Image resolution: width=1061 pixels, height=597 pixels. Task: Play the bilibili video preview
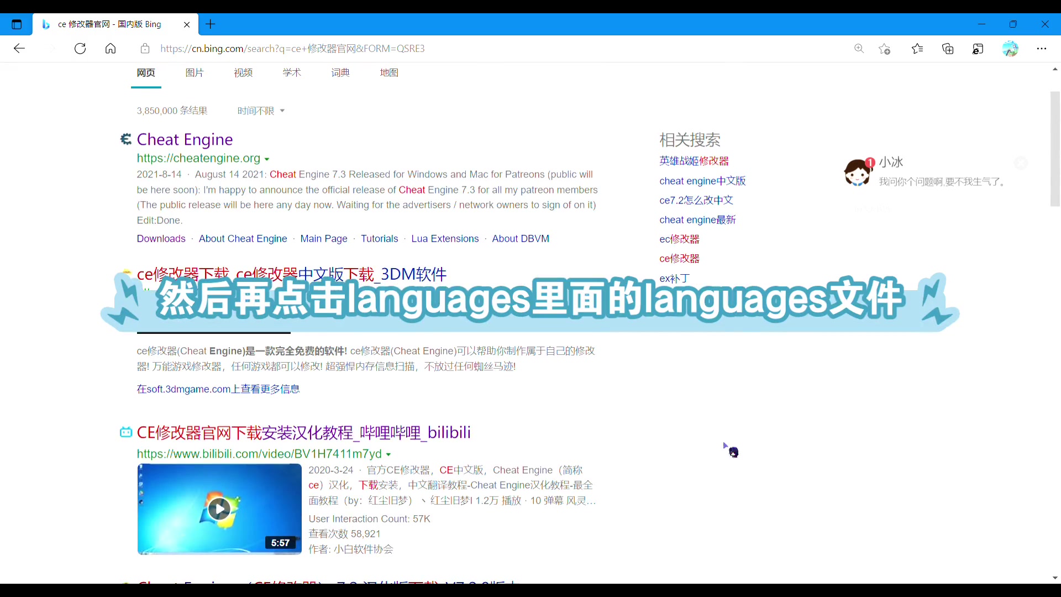(219, 509)
